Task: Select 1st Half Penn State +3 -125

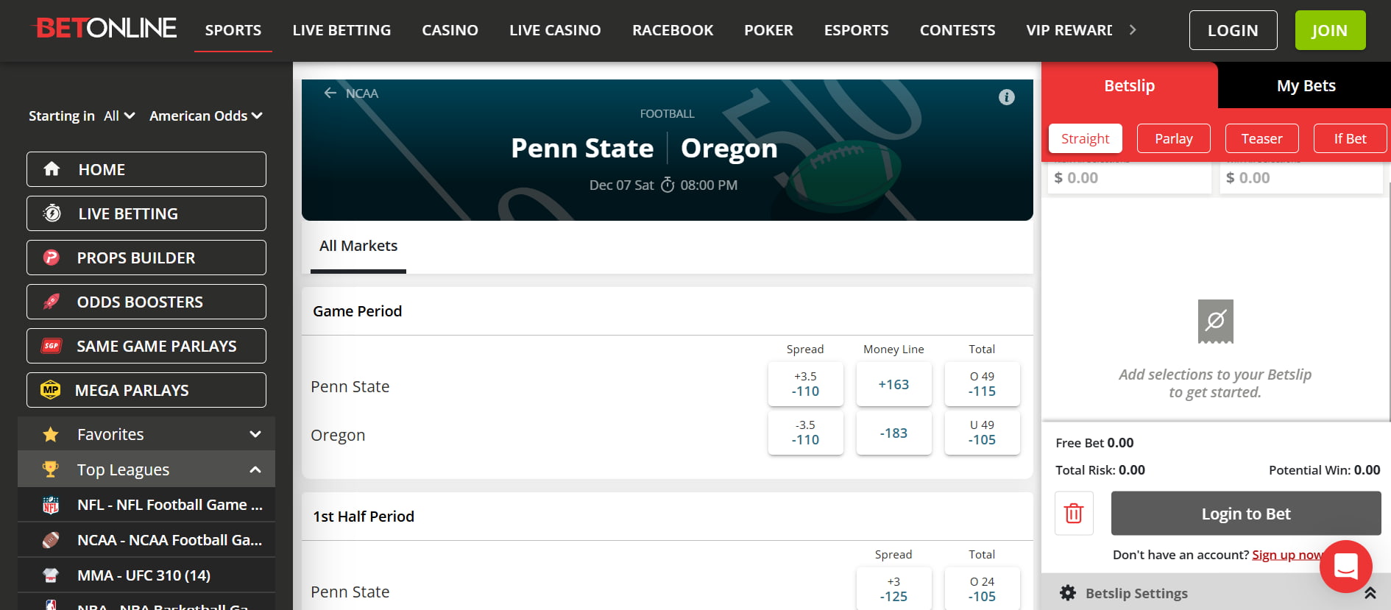Action: [893, 589]
